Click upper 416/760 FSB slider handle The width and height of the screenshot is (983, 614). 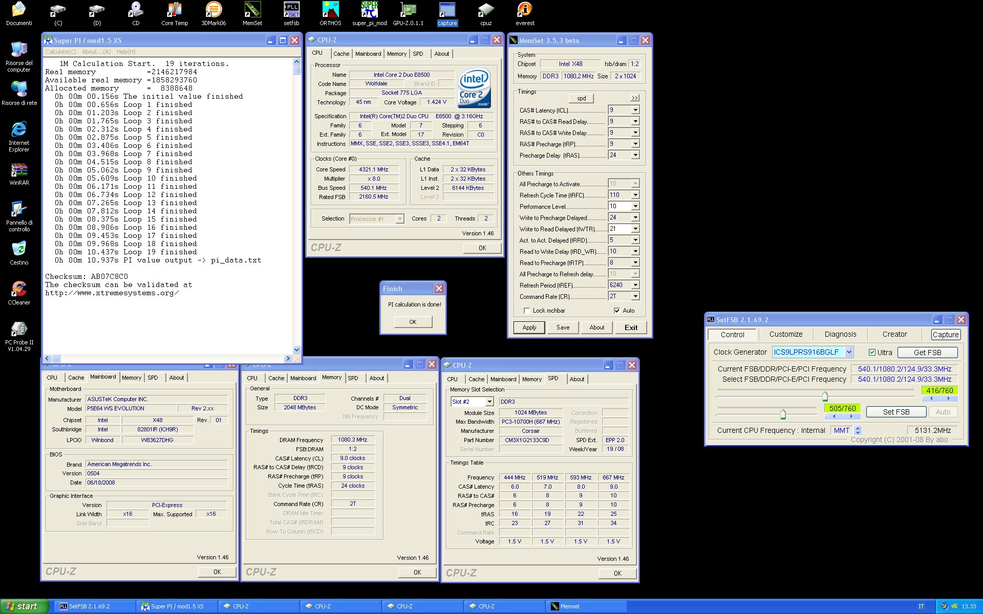point(825,396)
